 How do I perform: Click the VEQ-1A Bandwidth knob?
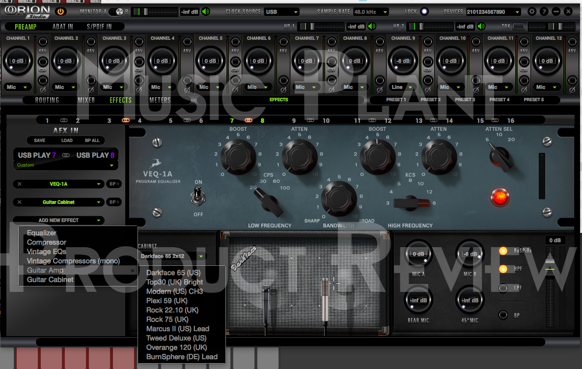(338, 199)
